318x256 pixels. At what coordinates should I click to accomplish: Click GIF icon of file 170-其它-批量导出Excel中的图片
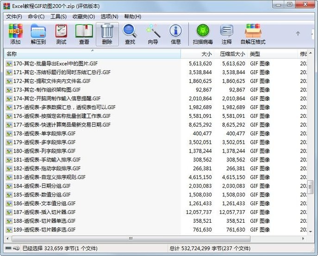[x=9, y=64]
